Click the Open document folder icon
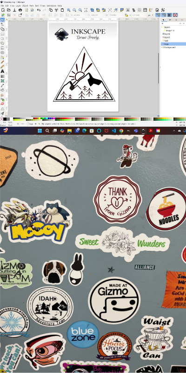The width and height of the screenshot is (186, 373). pyautogui.click(x=8, y=10)
